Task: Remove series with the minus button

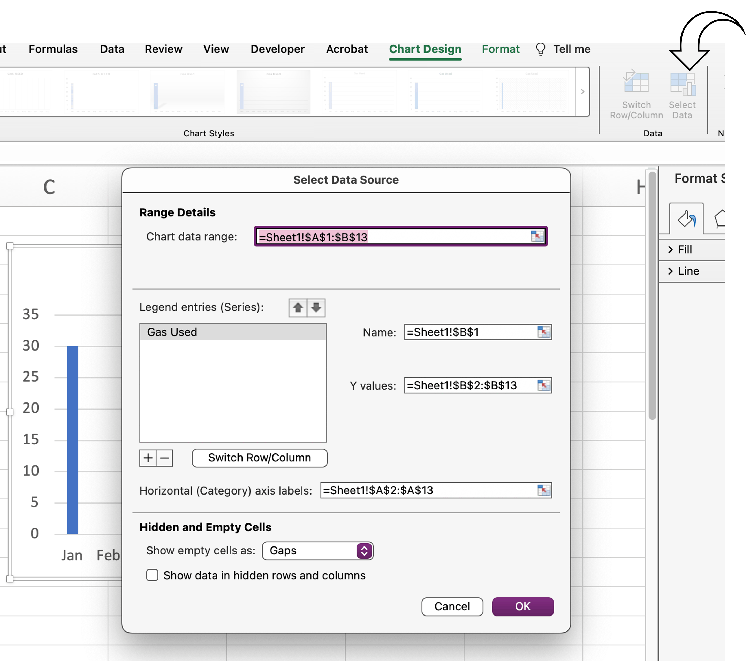Action: coord(164,458)
